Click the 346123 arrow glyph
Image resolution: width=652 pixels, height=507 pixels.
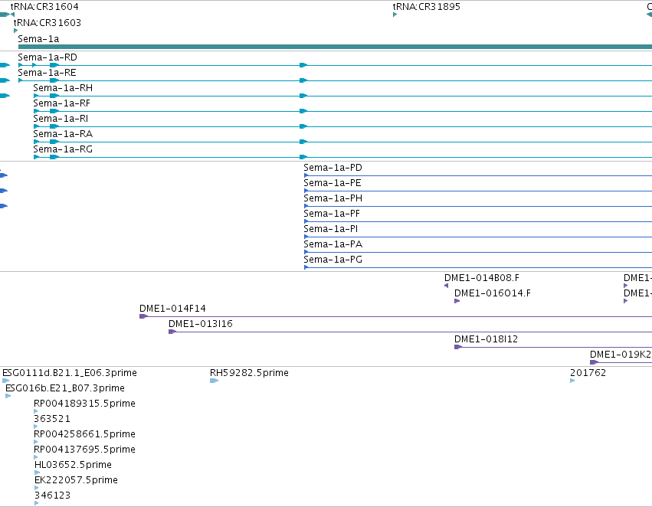[37, 504]
